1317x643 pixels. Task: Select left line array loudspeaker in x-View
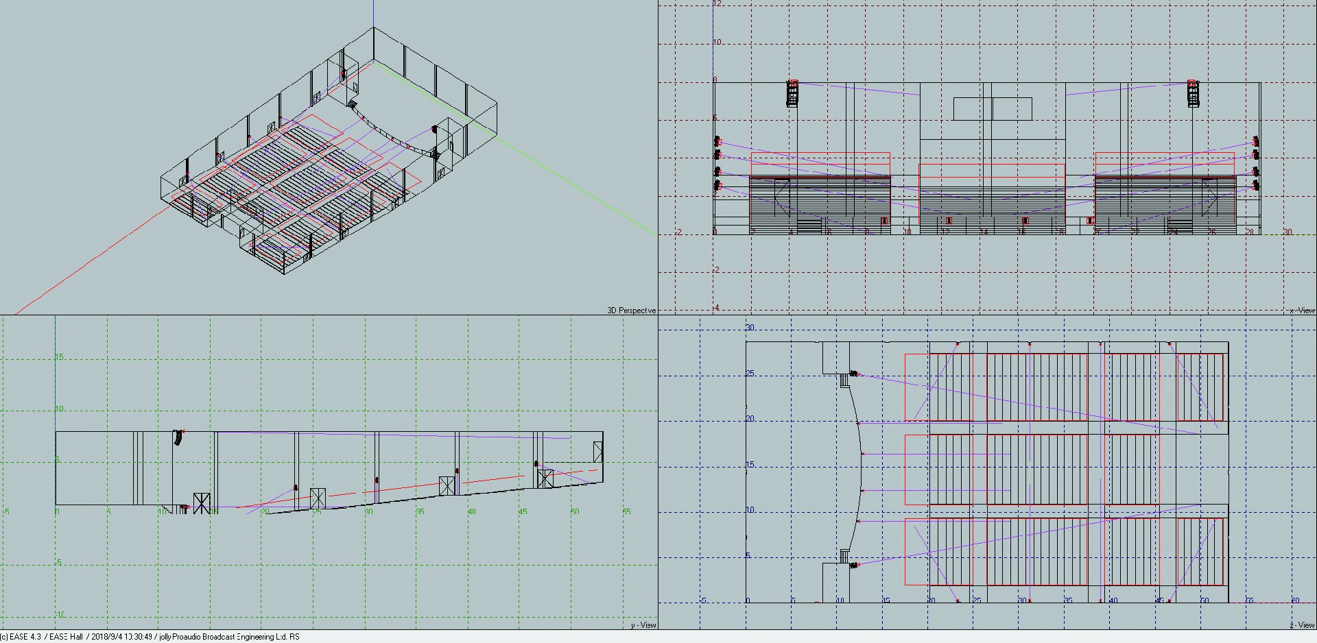click(792, 93)
